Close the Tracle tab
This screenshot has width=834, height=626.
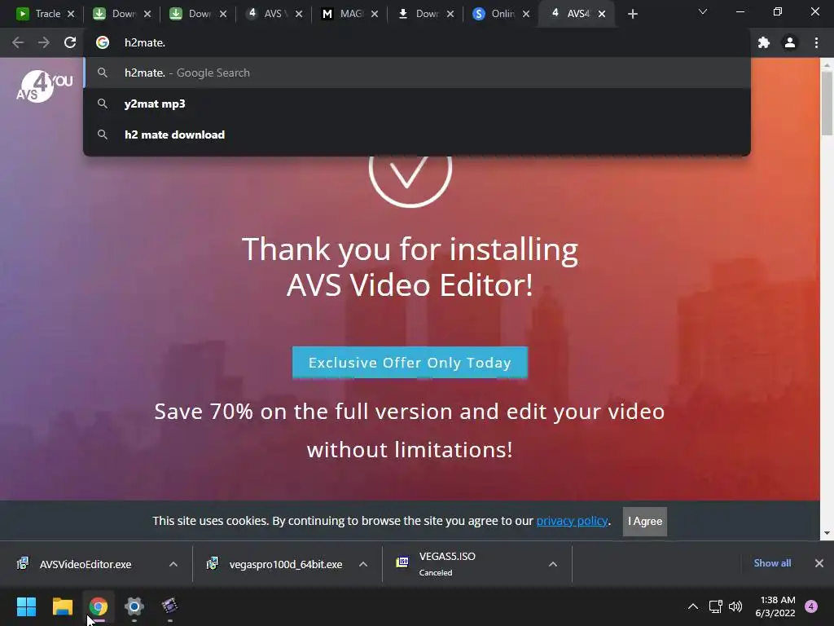pos(71,14)
